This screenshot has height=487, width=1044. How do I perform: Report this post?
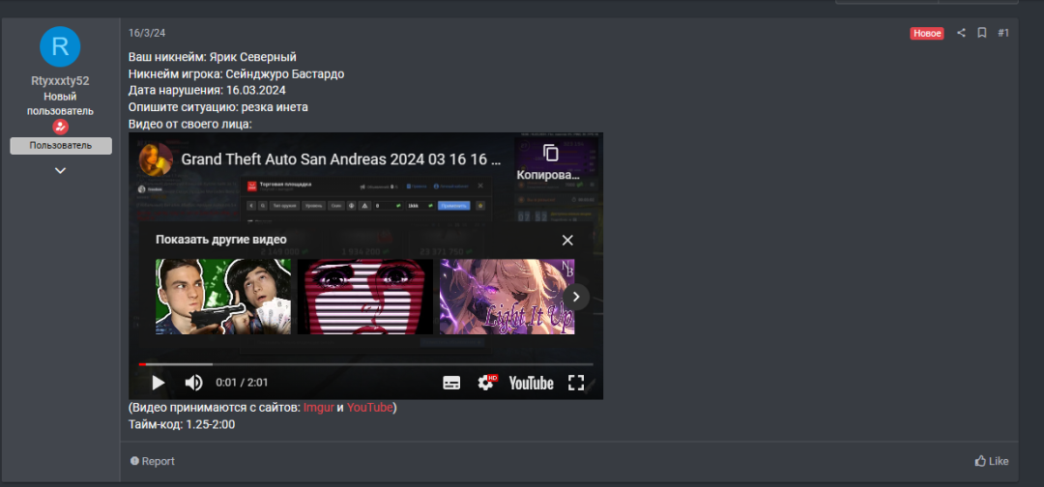click(153, 461)
